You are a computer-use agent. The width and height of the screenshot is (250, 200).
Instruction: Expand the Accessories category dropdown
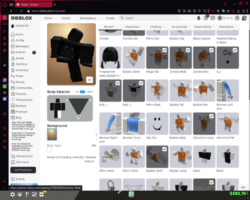180,26
